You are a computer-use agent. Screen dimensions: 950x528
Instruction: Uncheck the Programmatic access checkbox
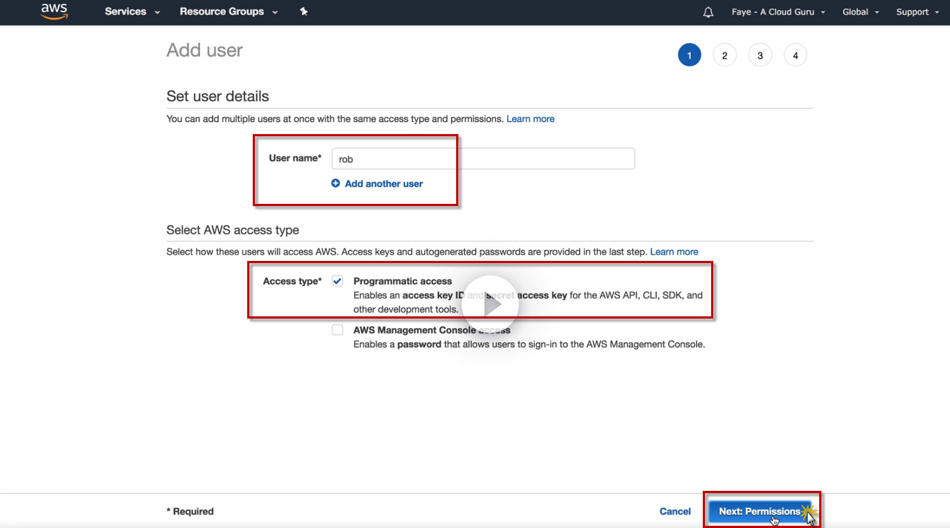click(x=338, y=281)
